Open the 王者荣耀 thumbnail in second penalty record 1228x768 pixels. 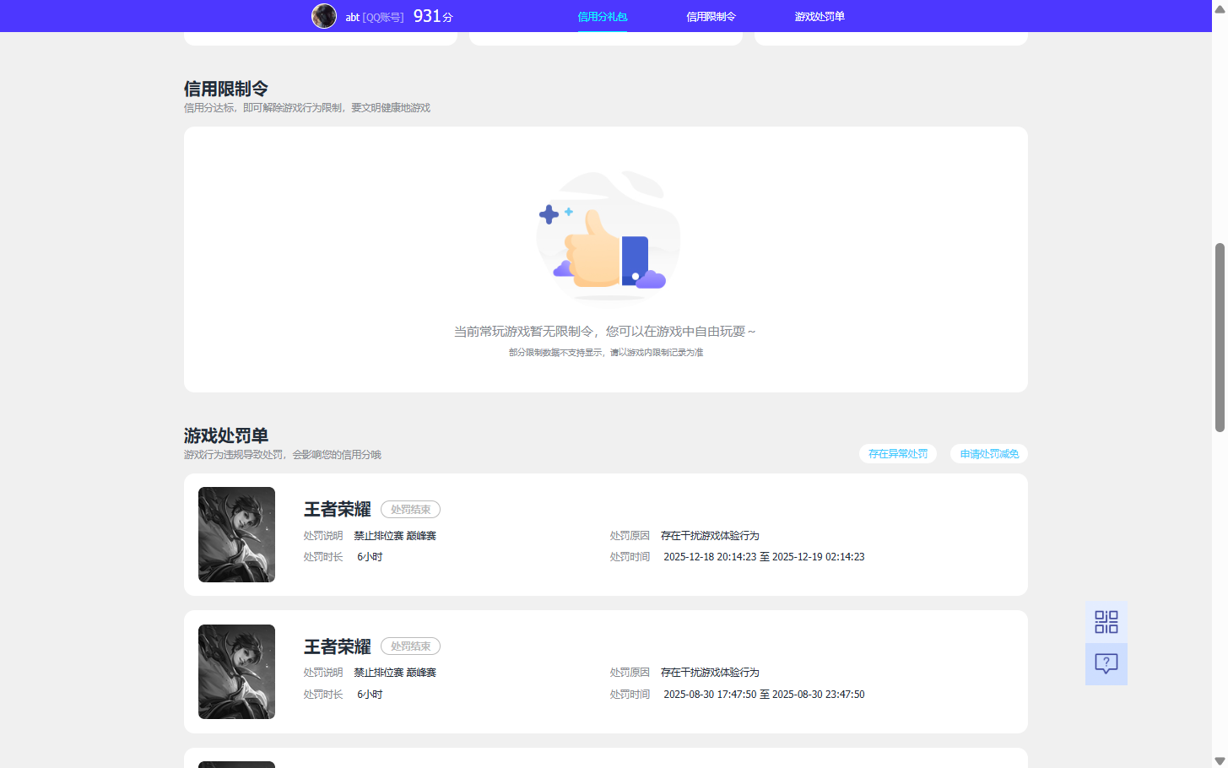click(x=236, y=671)
